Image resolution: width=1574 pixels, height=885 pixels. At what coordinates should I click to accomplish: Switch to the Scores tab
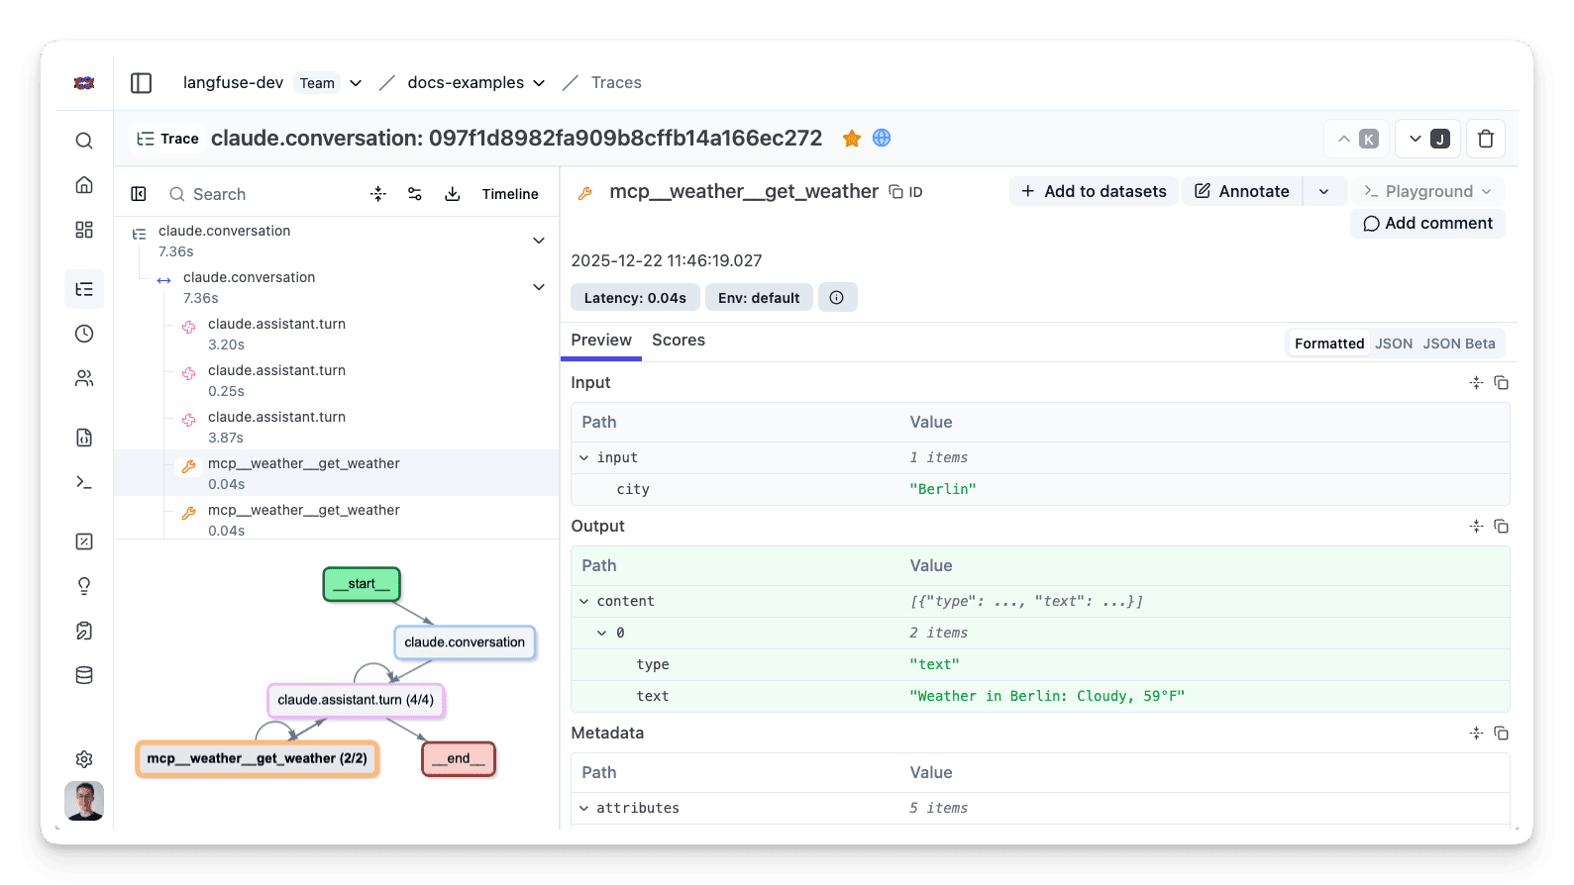tap(679, 341)
